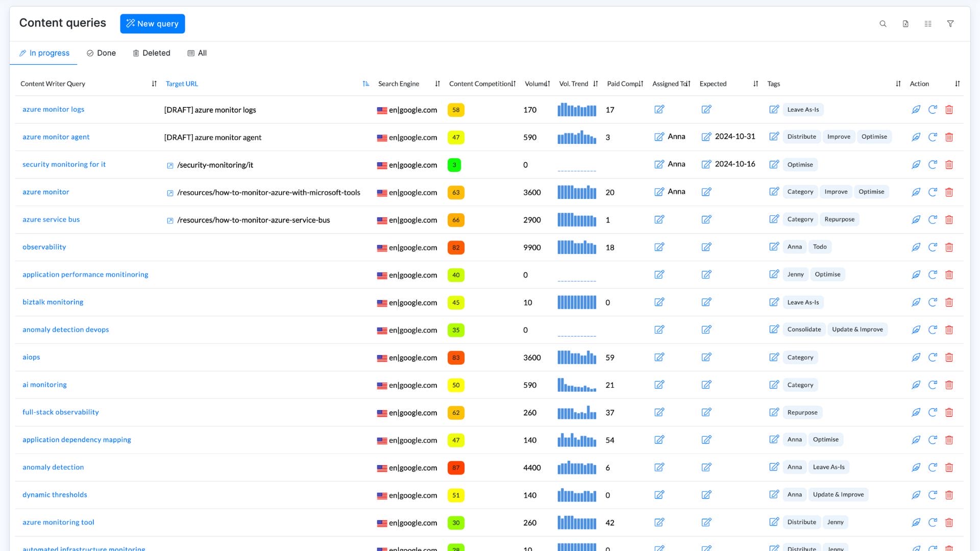Click the red 87 competition badge for anomaly detection

point(456,468)
